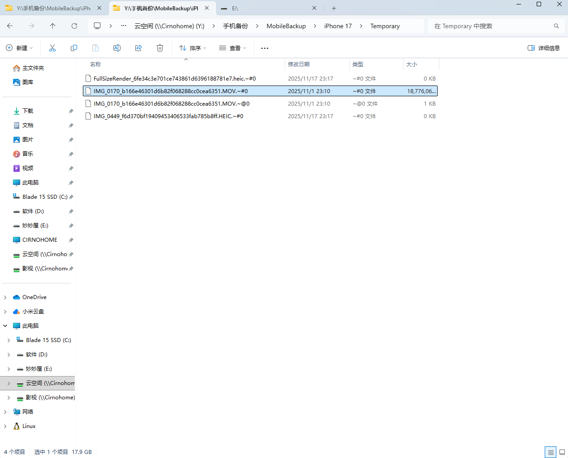Click the Rename icon in toolbar
Screen dimensions: 568x458
click(117, 48)
